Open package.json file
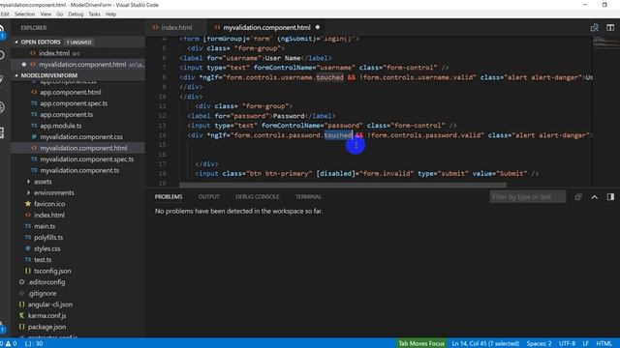The image size is (620, 348). click(x=46, y=327)
